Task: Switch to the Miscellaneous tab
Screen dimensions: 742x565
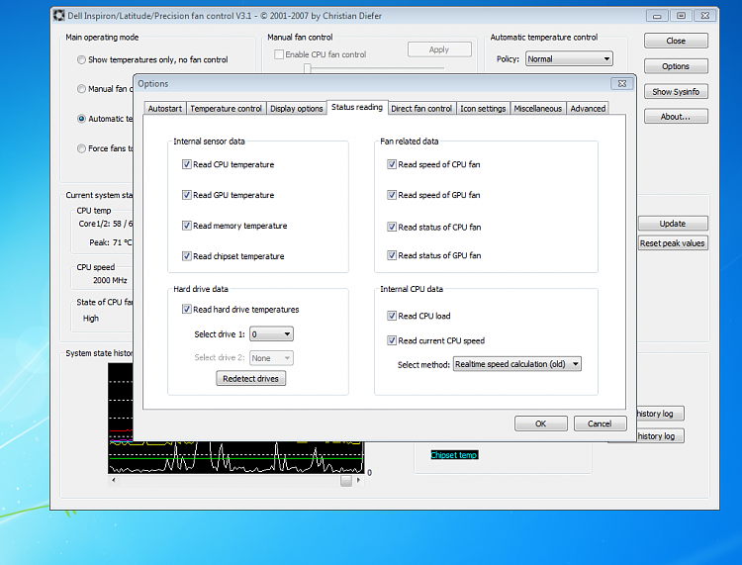Action: click(x=538, y=109)
